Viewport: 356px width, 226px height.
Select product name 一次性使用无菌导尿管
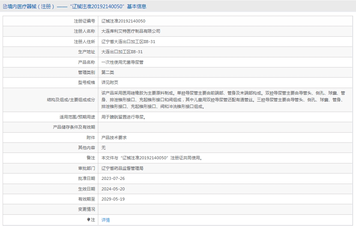(122, 62)
